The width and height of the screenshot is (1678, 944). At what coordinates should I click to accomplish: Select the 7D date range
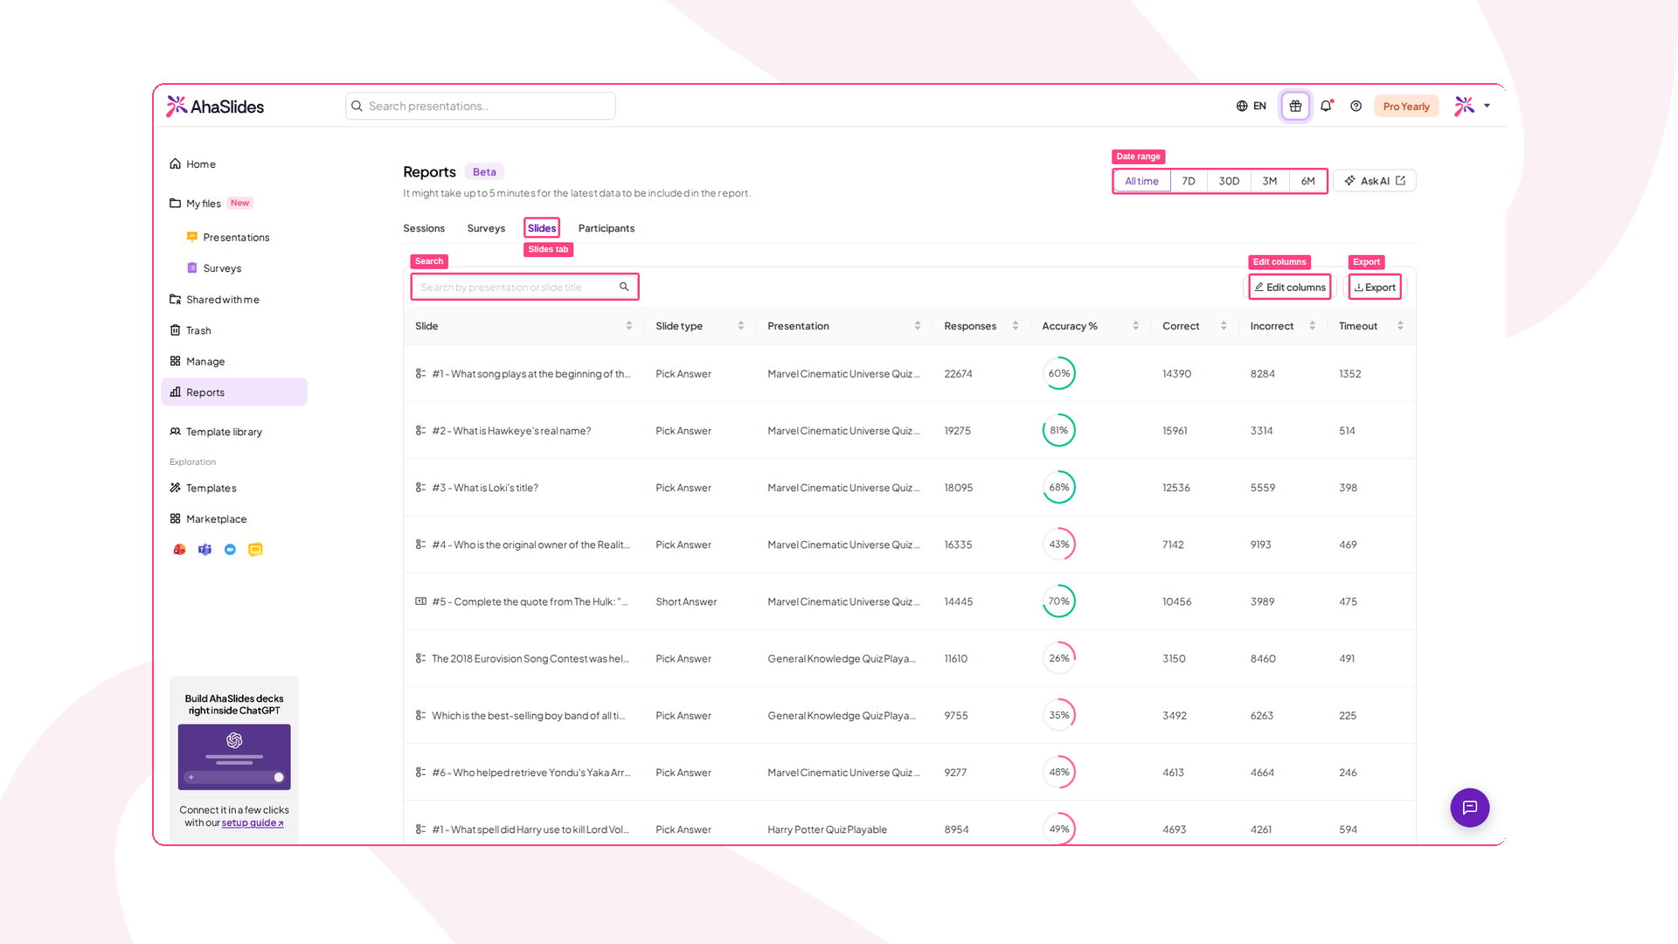(1189, 181)
